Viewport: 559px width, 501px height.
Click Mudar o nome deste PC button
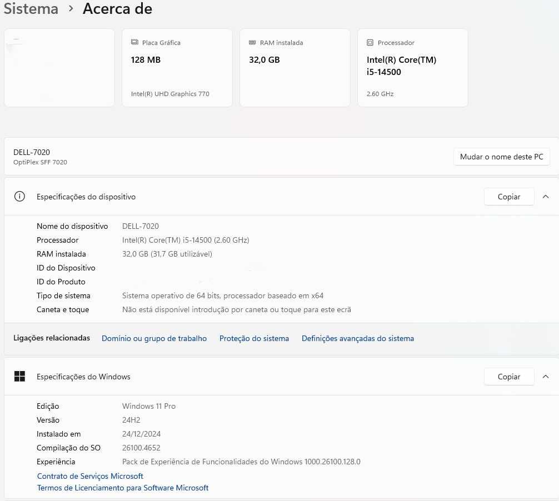click(x=501, y=157)
